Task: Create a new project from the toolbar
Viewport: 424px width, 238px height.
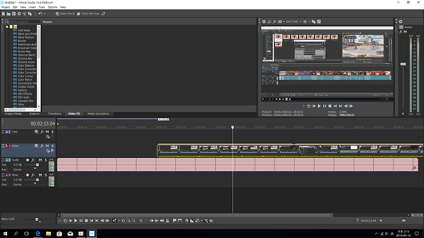Action: (4, 14)
